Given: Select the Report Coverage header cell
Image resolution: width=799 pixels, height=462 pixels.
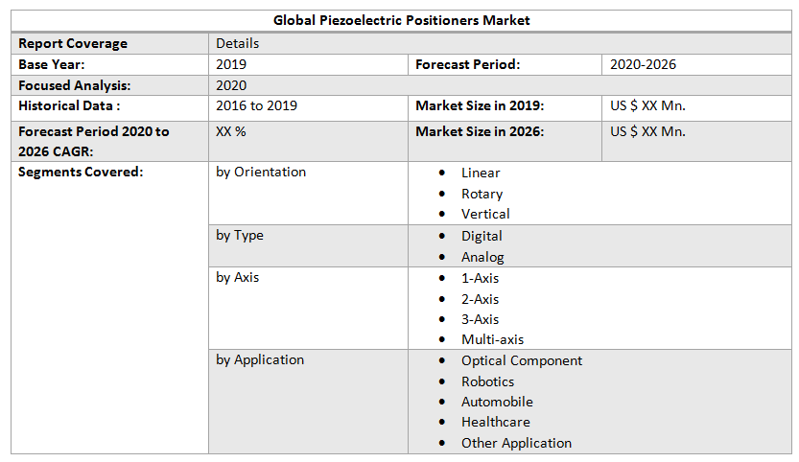Looking at the screenshot, I should pyautogui.click(x=73, y=43).
